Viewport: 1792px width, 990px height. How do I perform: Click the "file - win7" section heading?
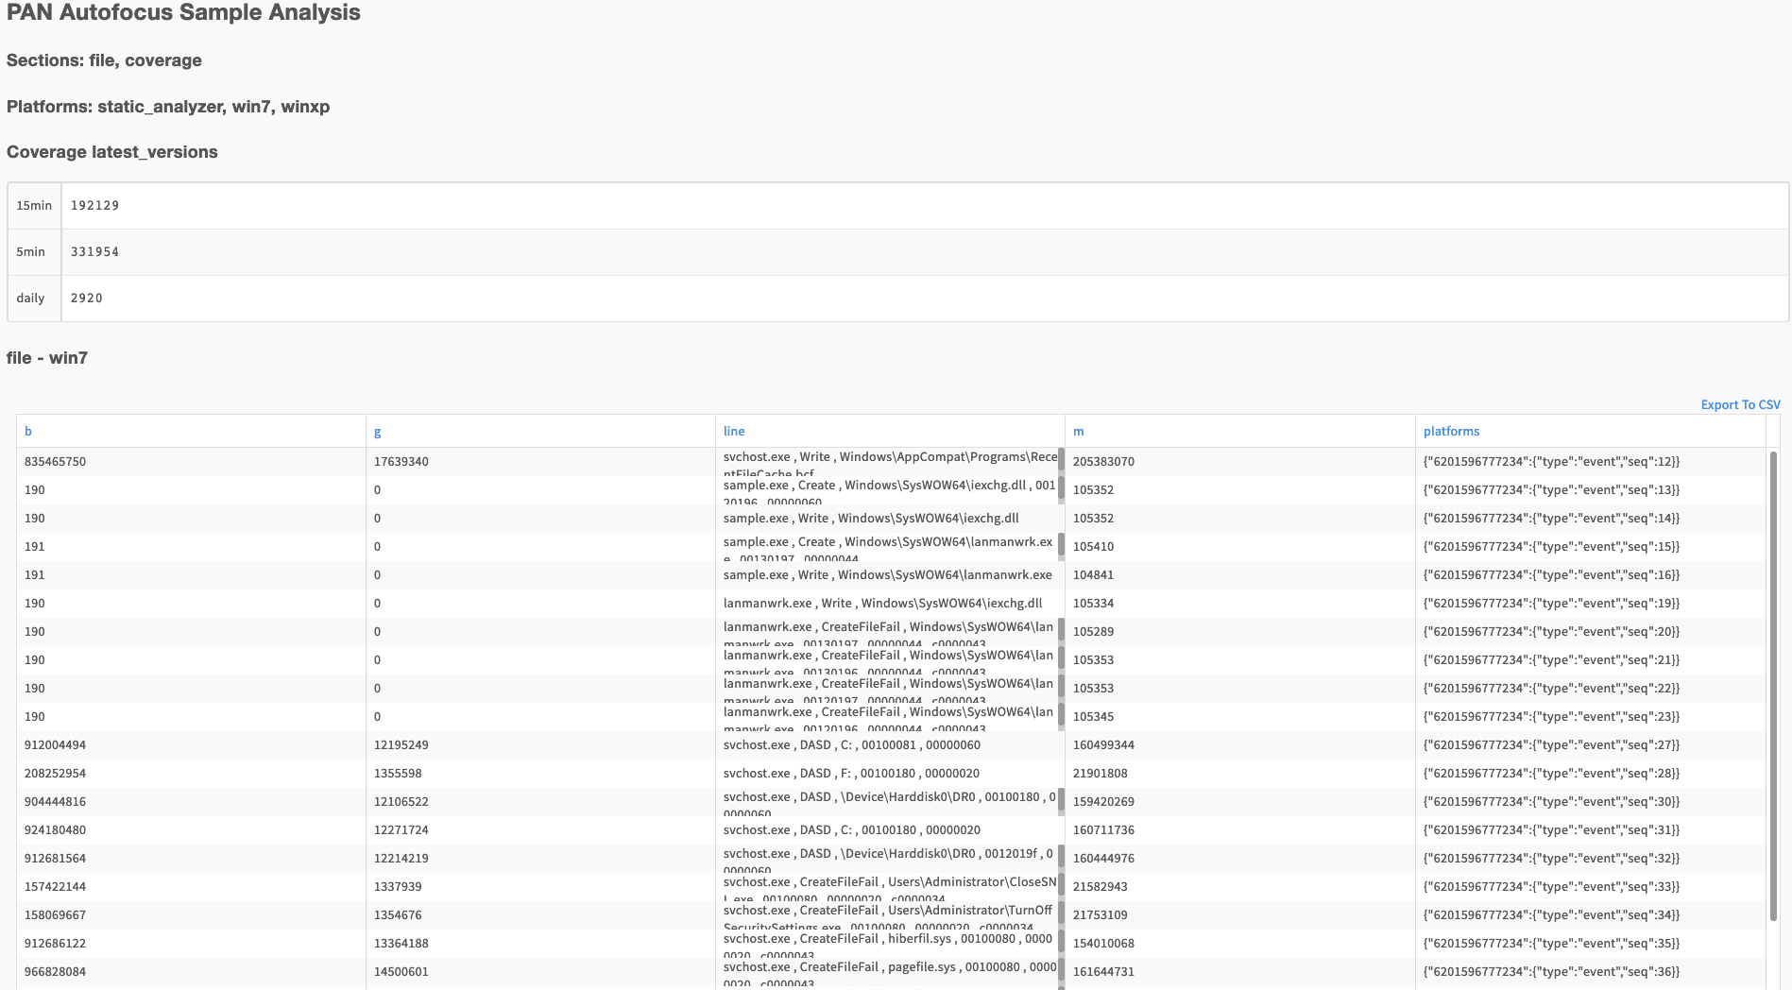[x=46, y=359]
